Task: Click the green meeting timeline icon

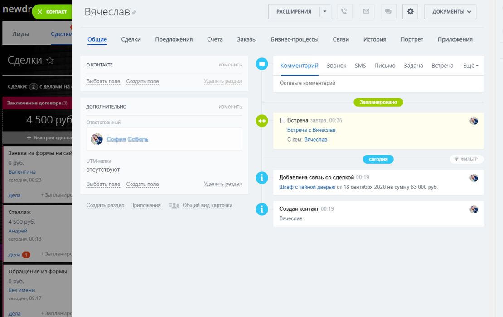Action: click(x=262, y=121)
